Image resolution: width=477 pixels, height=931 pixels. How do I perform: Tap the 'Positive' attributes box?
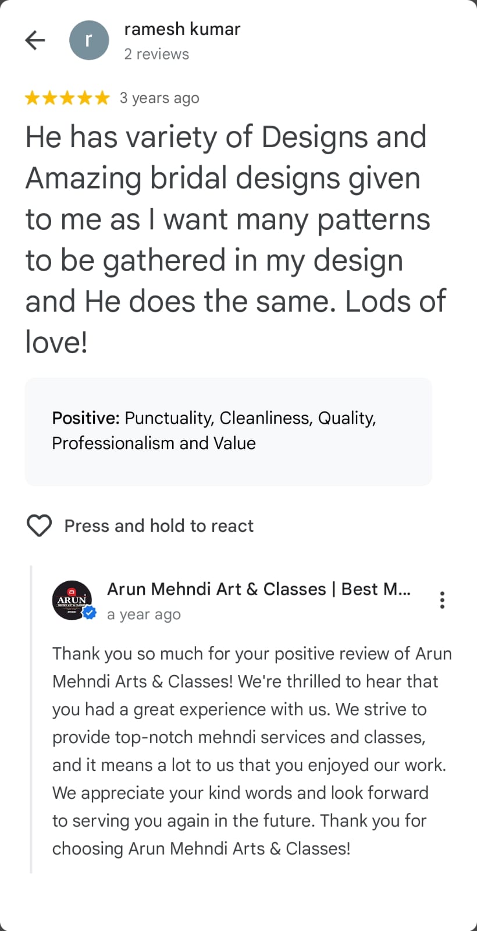228,431
